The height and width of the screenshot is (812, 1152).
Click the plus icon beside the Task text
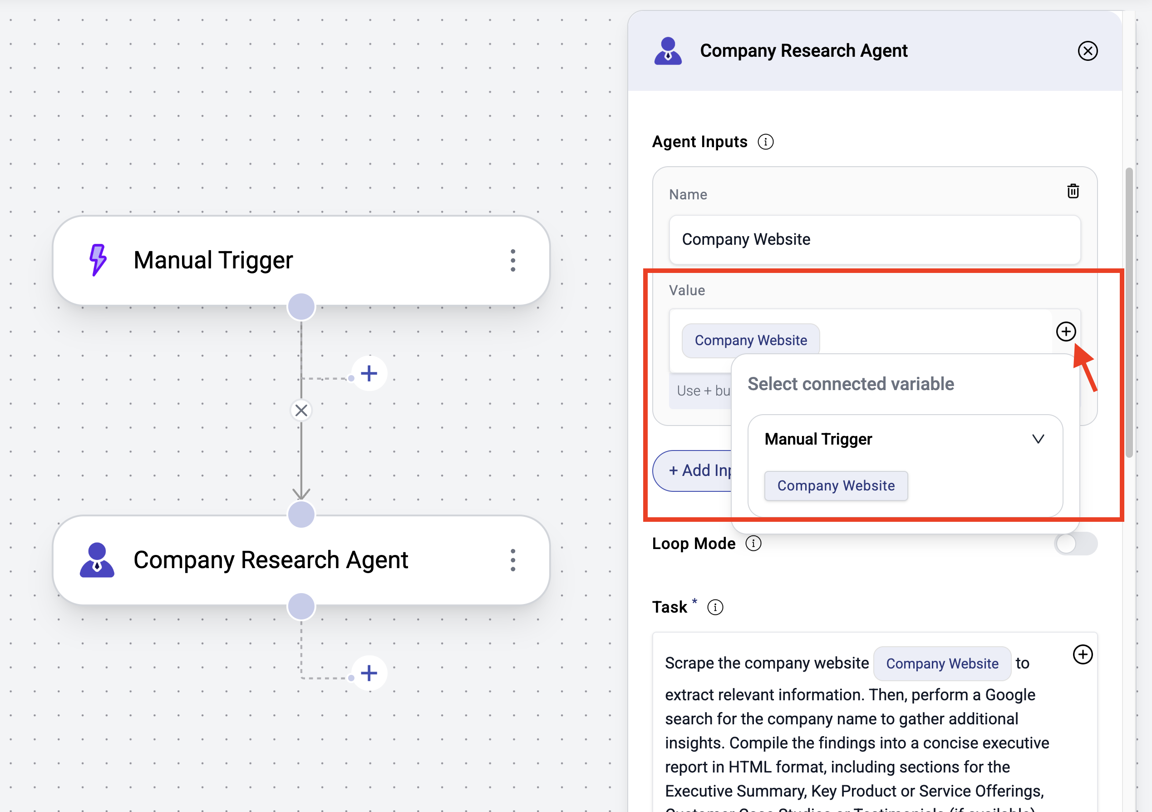tap(1083, 654)
